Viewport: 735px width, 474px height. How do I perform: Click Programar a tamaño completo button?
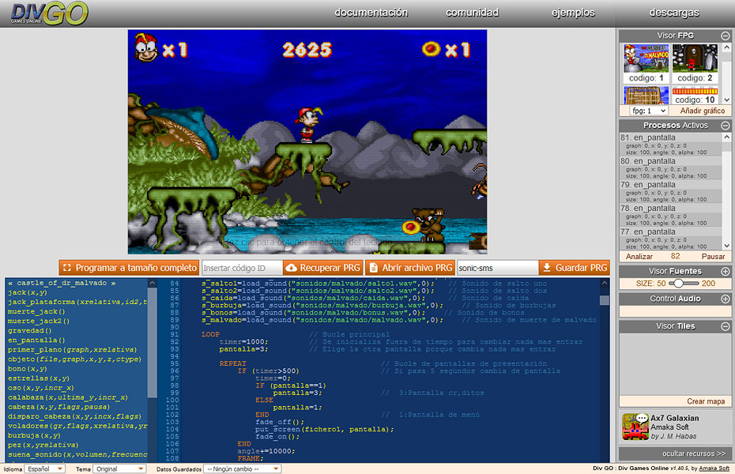point(129,268)
